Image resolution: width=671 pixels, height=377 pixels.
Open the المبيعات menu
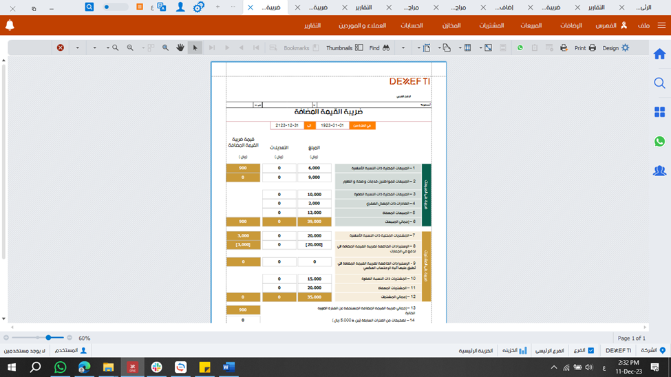point(531,25)
